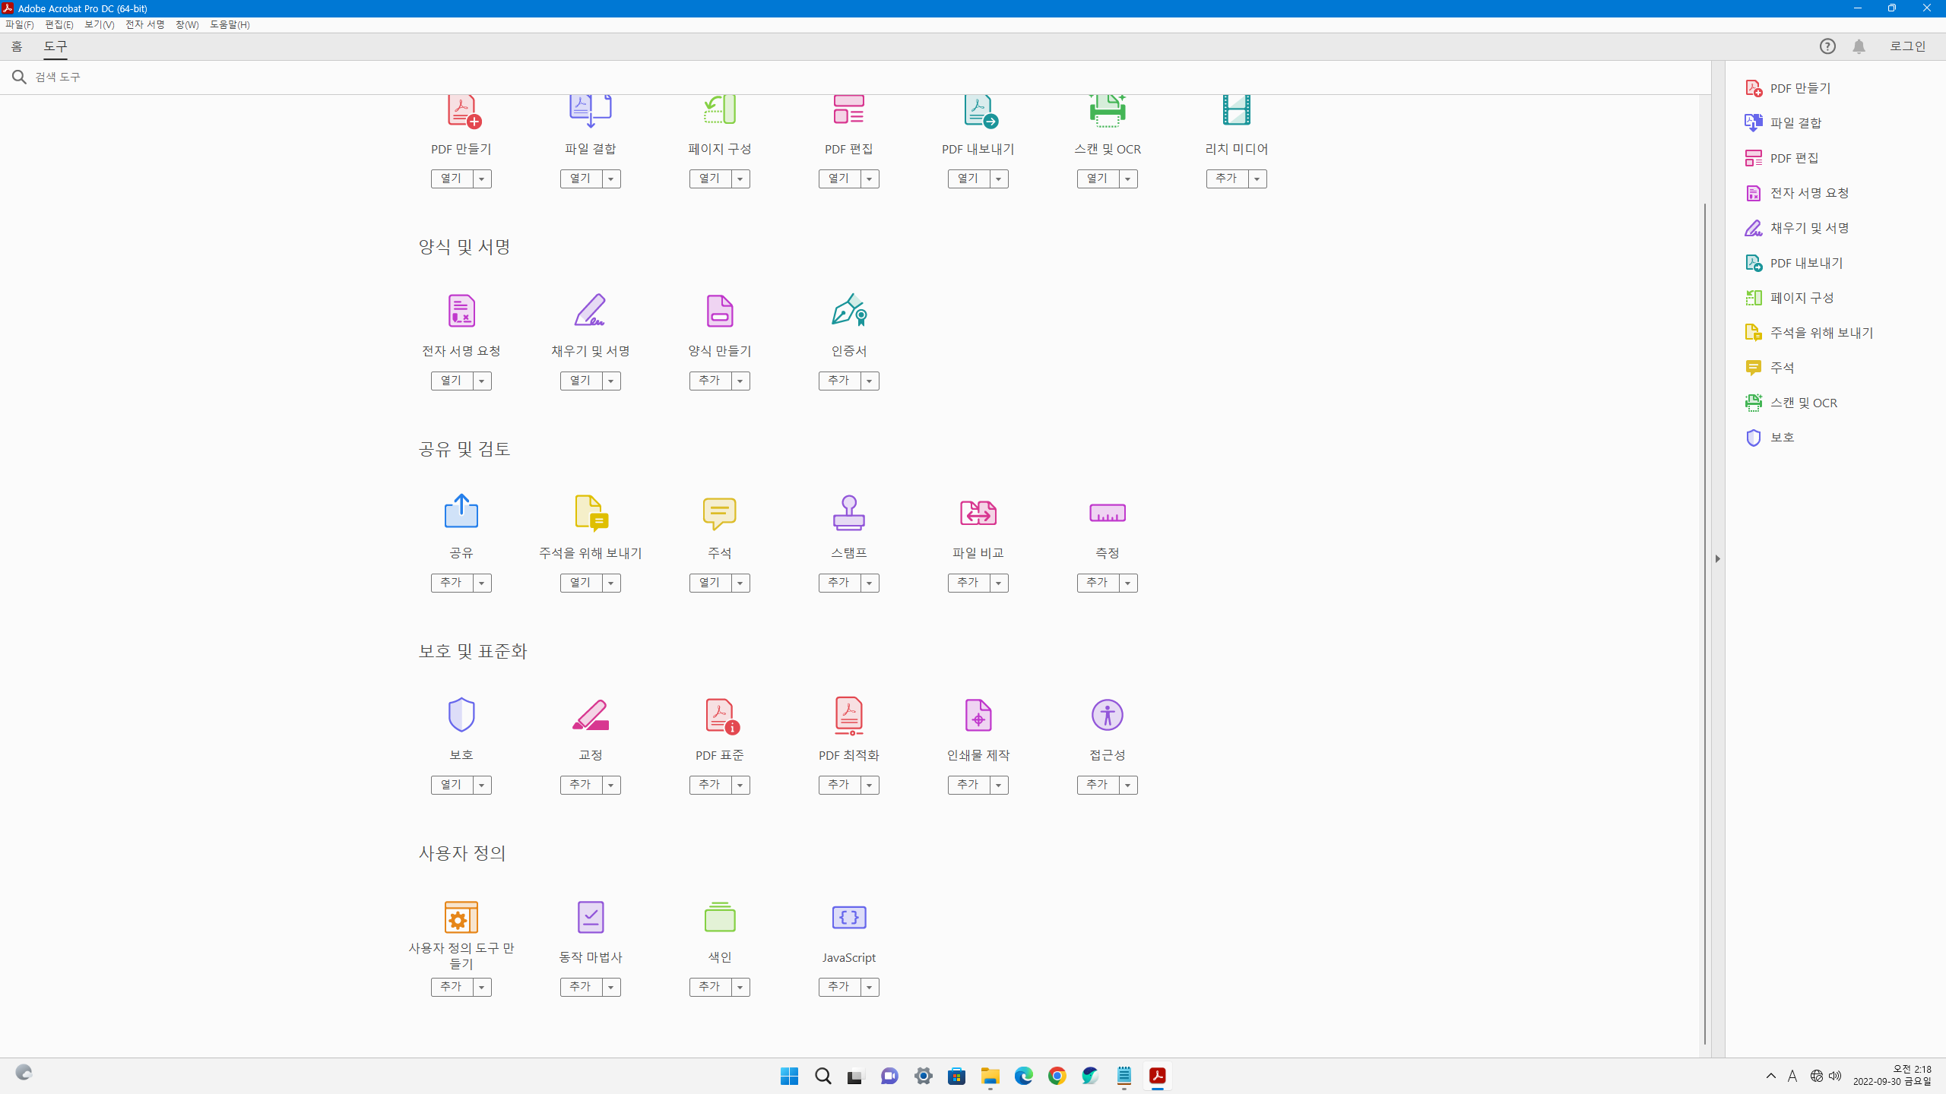1946x1094 pixels.
Task: Click the 동작 마법사 (Action Wizard) icon
Action: [x=590, y=917]
